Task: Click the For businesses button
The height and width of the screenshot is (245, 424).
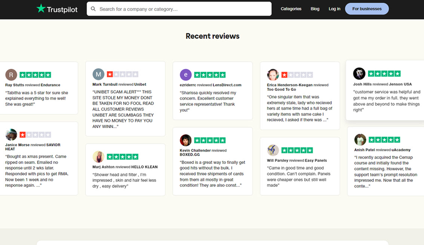Action: [x=367, y=9]
